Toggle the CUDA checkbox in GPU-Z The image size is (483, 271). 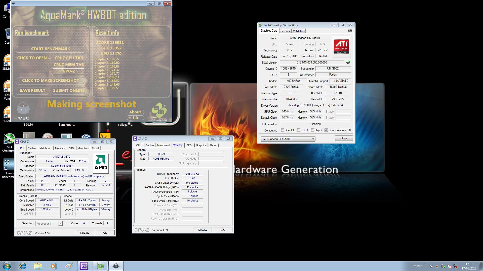click(x=298, y=130)
